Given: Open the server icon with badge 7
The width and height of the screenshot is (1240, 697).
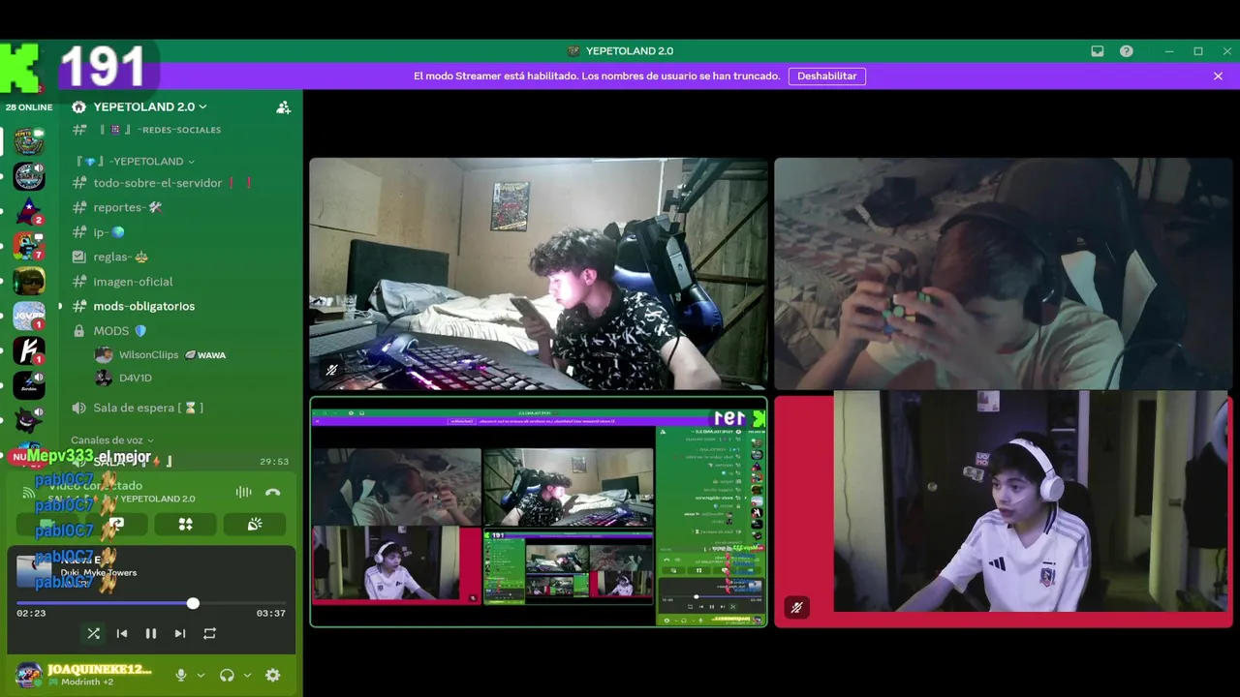Looking at the screenshot, I should (x=29, y=246).
